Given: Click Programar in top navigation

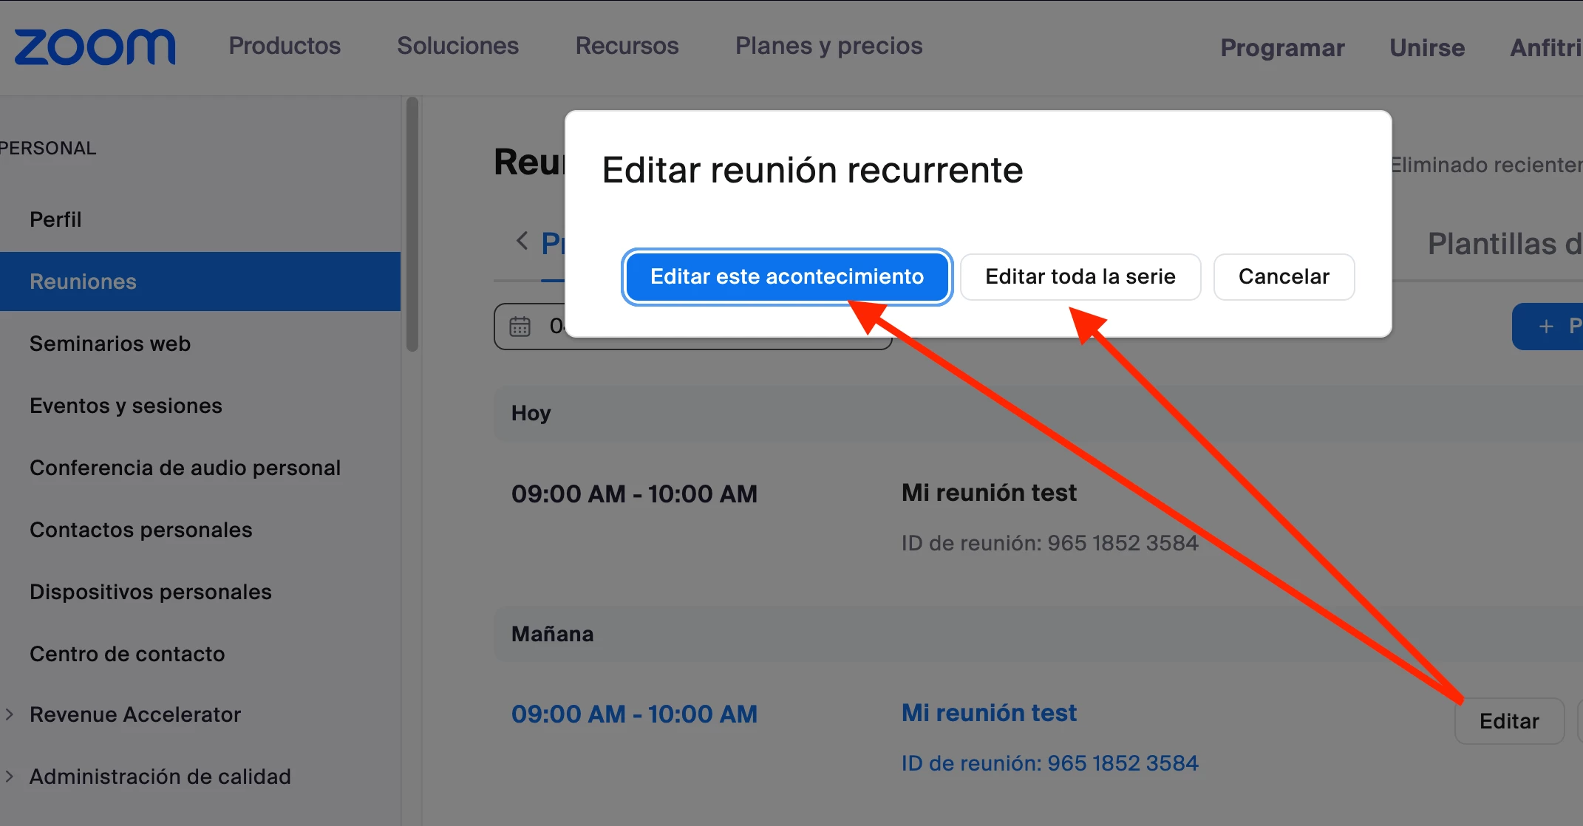Looking at the screenshot, I should click(1282, 48).
